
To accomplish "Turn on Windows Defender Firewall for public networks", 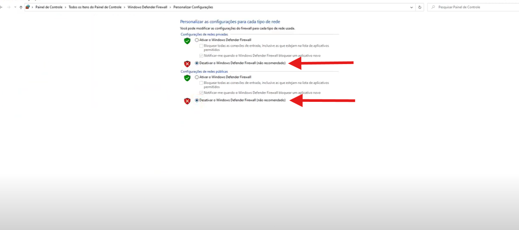I will [x=197, y=77].
